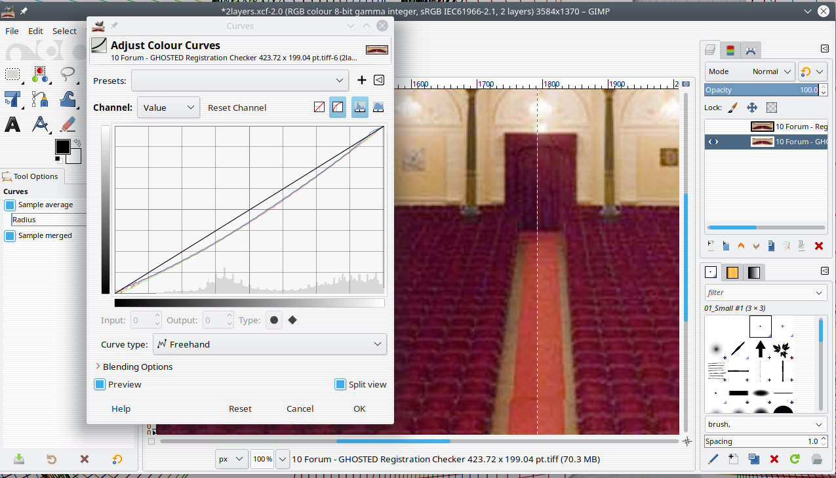Select the Eraser tool
The width and height of the screenshot is (836, 478).
point(68,124)
